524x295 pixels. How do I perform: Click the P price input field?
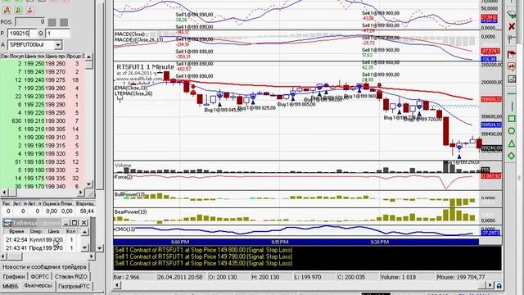pos(22,33)
